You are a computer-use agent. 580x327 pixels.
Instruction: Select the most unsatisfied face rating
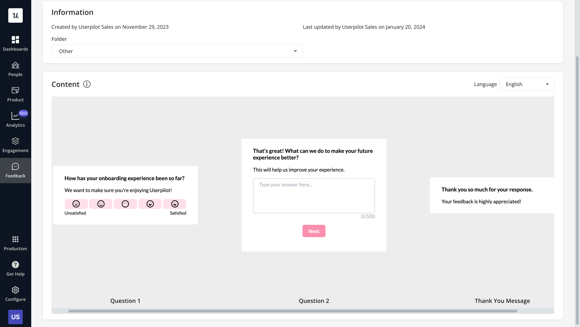[76, 204]
